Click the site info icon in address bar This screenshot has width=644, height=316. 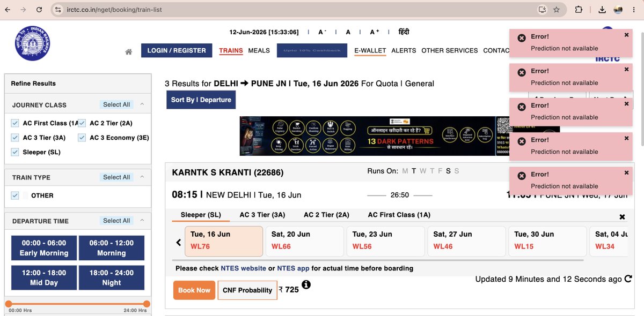(x=58, y=10)
